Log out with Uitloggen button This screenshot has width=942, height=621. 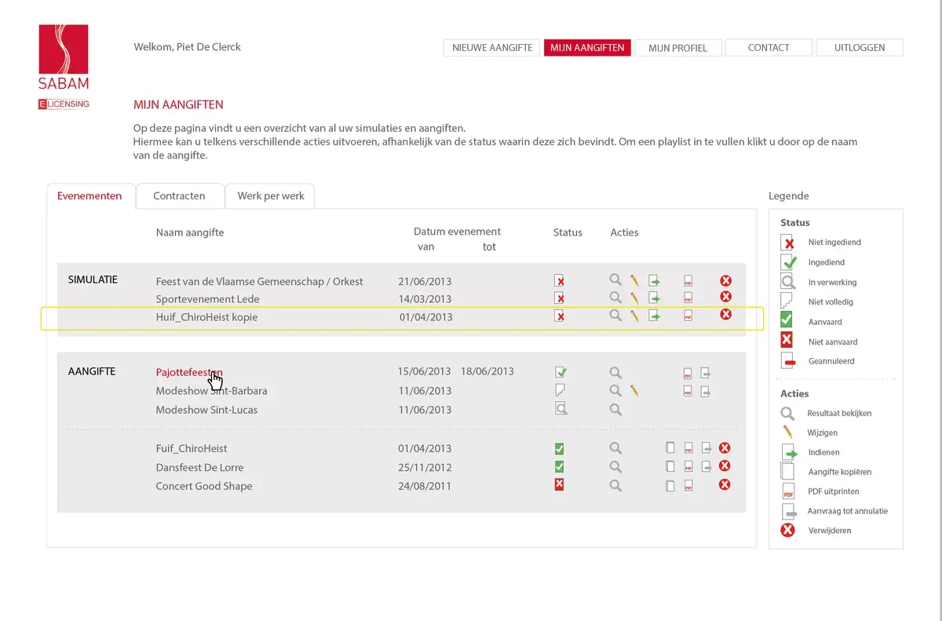point(860,47)
